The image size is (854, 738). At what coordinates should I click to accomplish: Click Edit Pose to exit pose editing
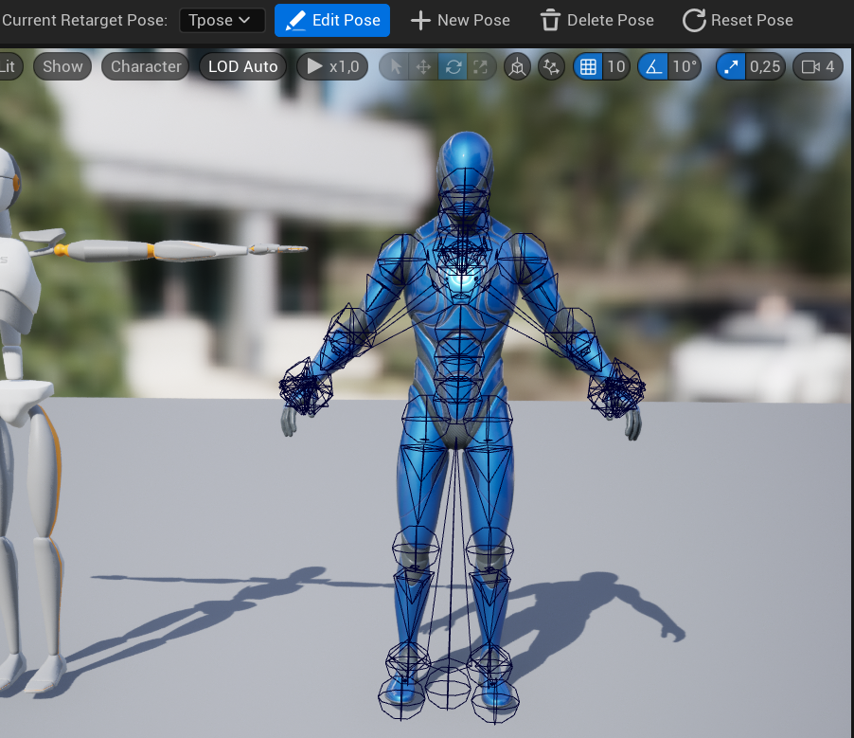(331, 20)
